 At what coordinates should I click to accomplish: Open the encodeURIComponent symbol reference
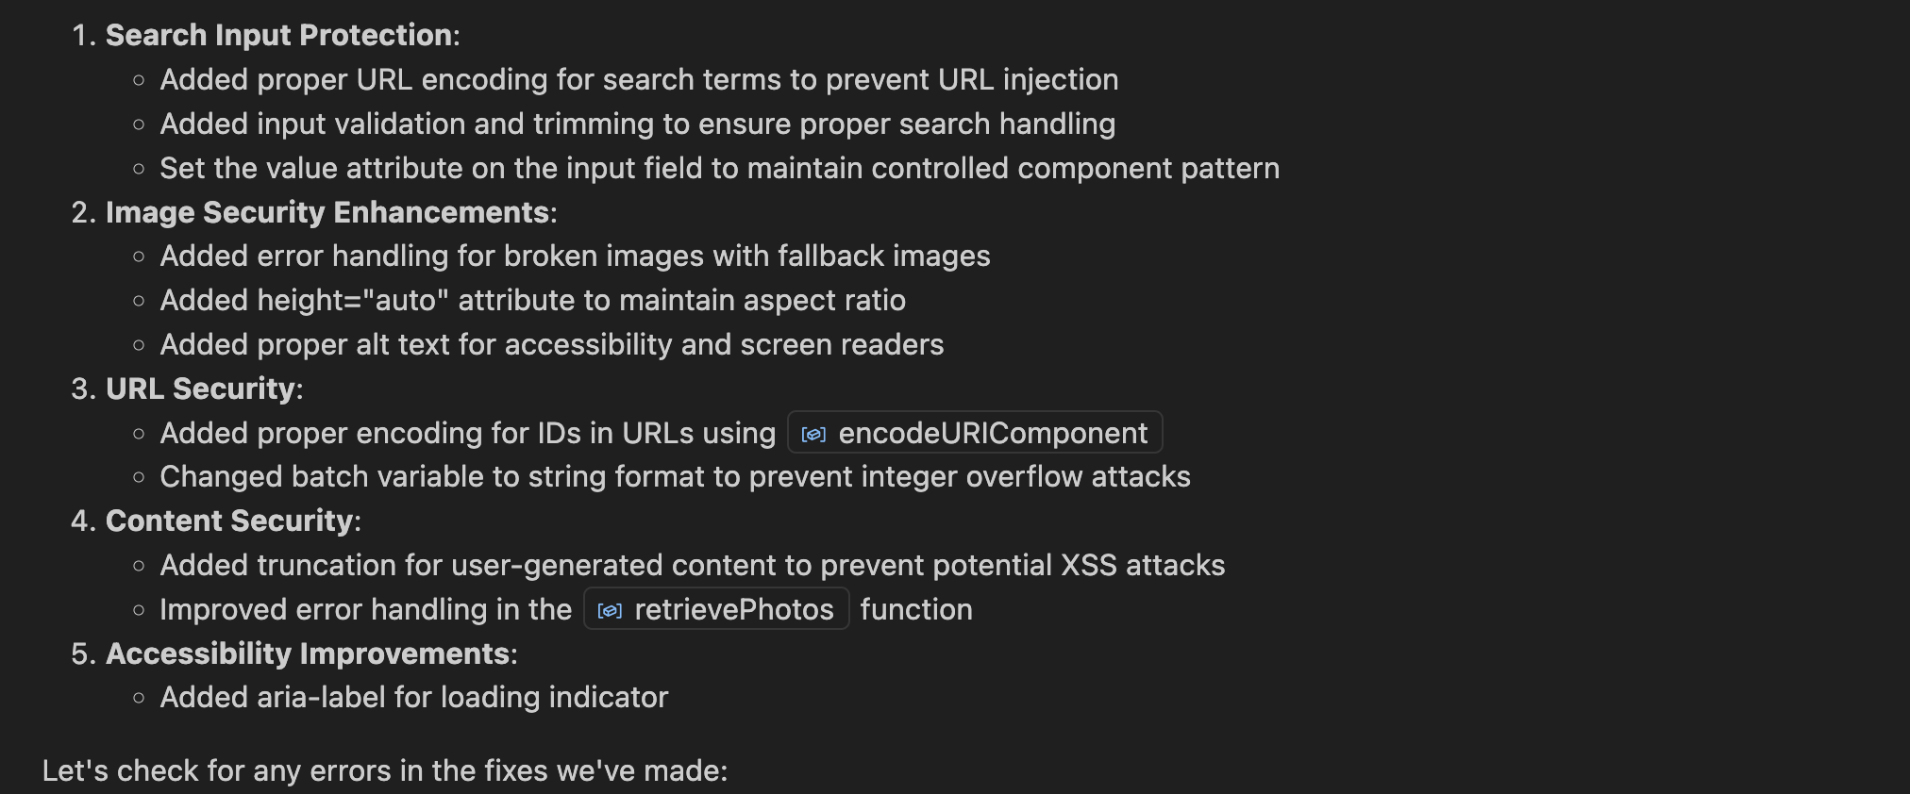coord(975,433)
